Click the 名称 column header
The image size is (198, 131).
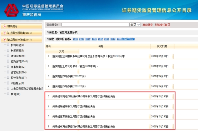tap(101, 46)
